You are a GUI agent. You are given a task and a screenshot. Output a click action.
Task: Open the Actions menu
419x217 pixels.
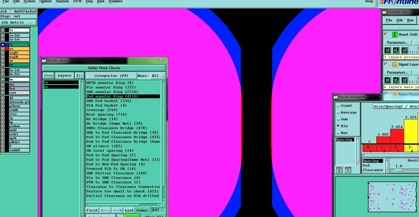coord(29,2)
